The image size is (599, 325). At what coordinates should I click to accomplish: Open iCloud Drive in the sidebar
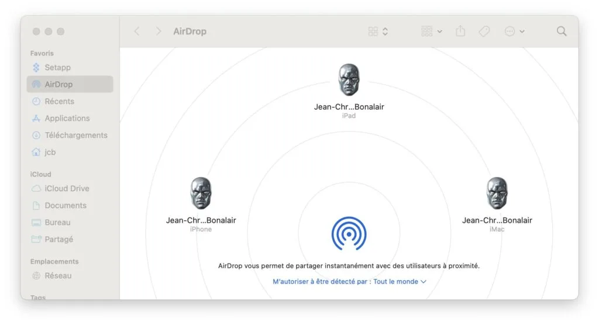(x=70, y=188)
